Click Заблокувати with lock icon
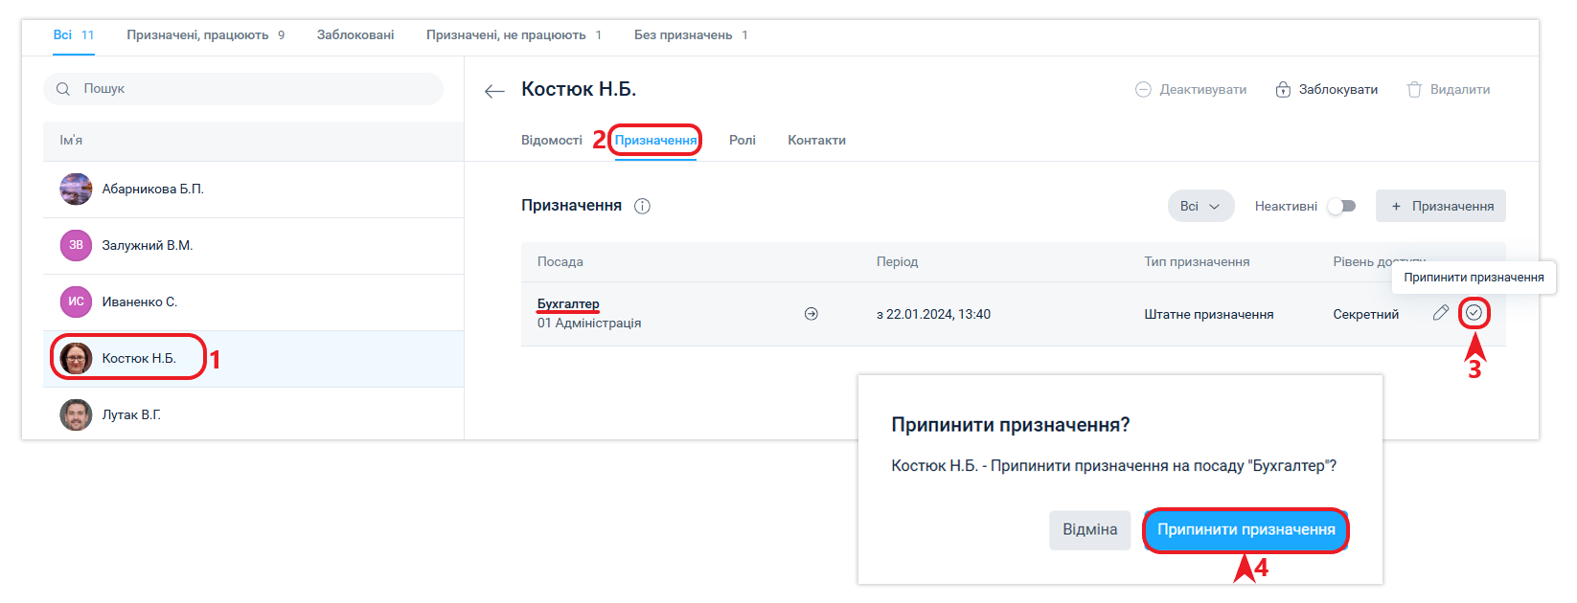 click(1326, 90)
